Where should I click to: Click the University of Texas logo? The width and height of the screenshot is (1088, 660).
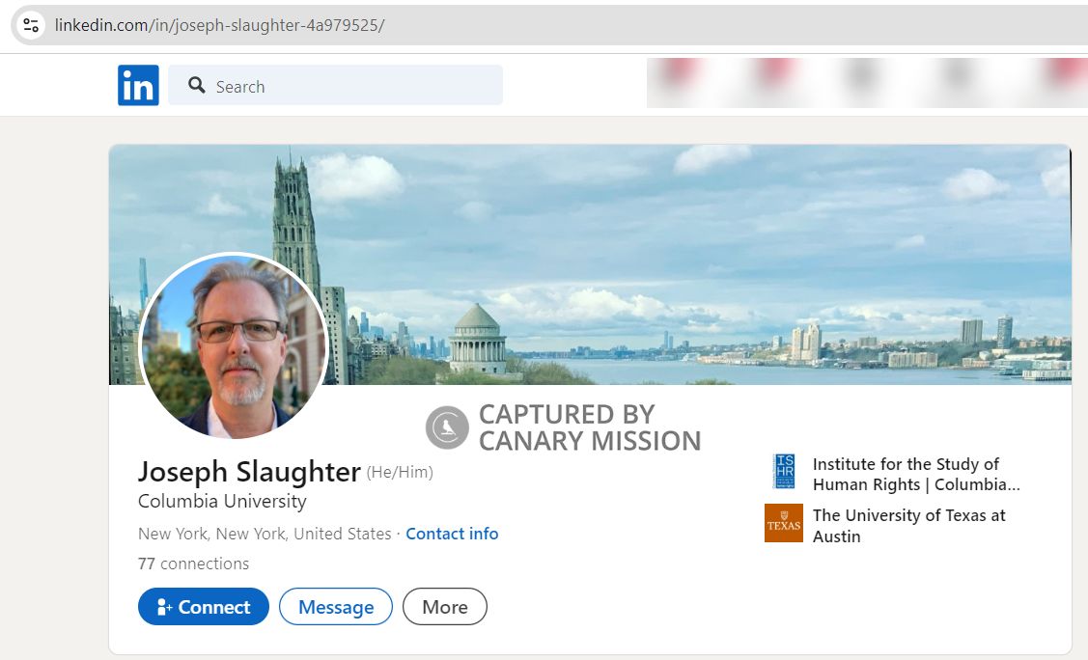click(783, 524)
